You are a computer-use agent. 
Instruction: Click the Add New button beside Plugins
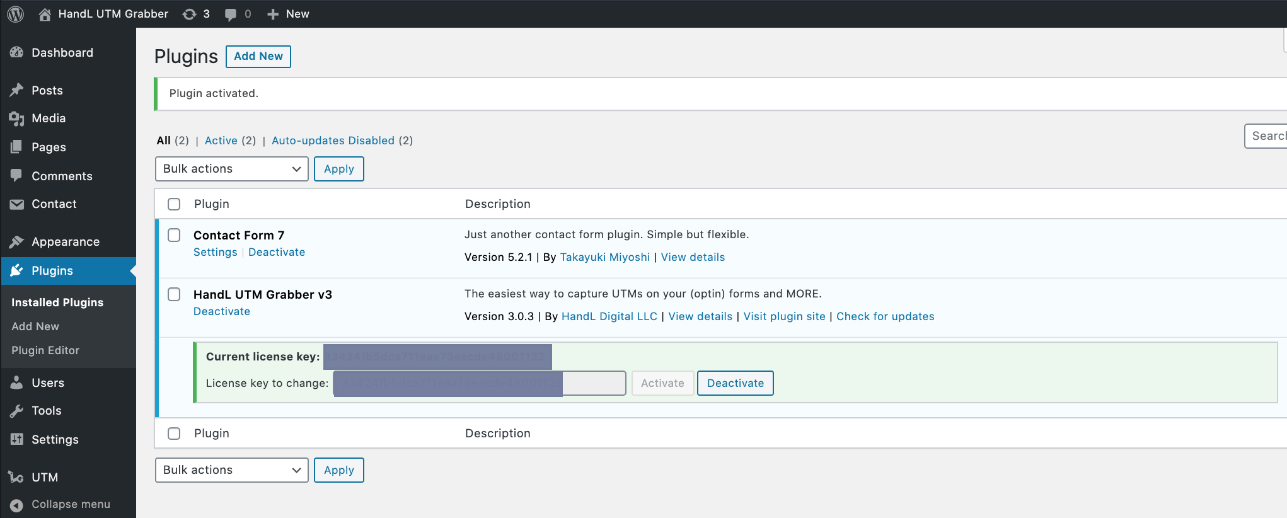point(258,56)
